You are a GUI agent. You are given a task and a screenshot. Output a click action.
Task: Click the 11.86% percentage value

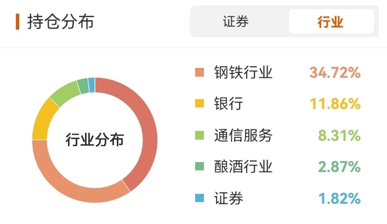(334, 104)
